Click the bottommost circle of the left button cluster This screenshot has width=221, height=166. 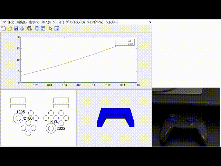click(28, 133)
